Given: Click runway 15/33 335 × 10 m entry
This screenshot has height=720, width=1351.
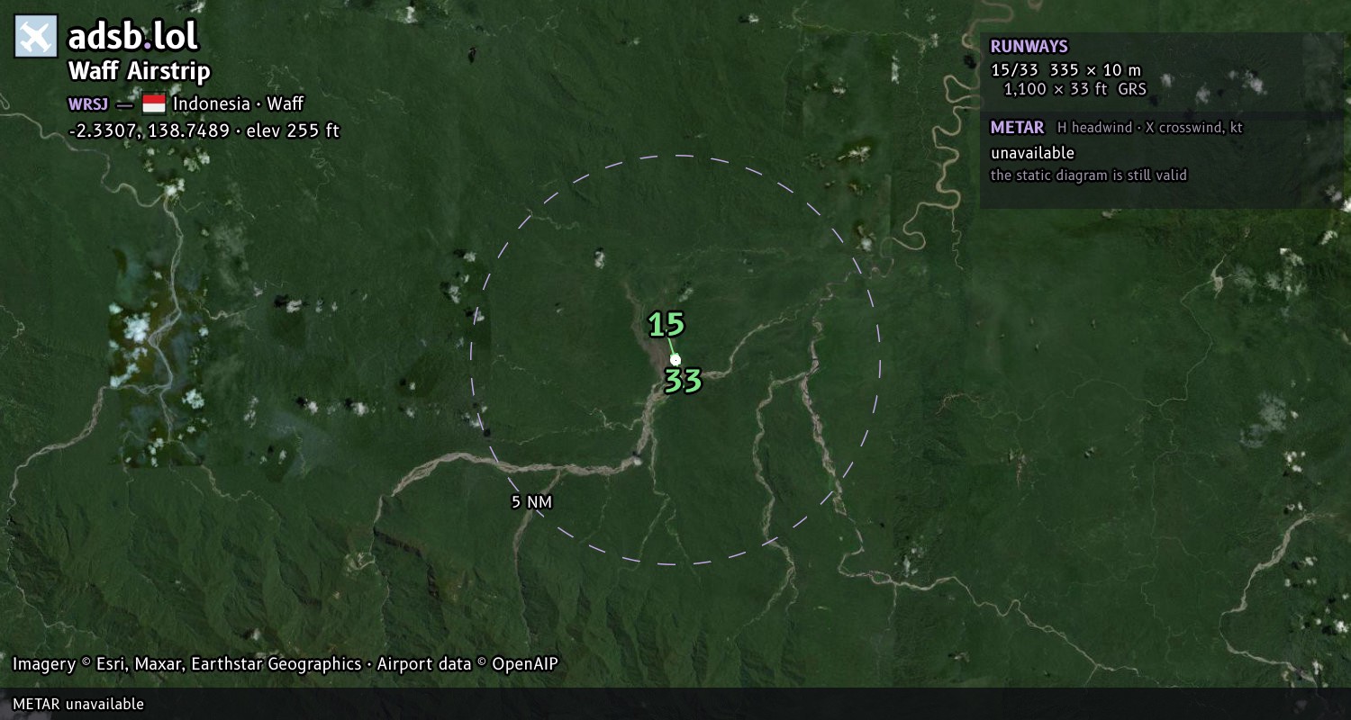Looking at the screenshot, I should 1066,69.
